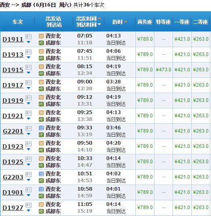Open ID card icon beside D1915

(x=28, y=67)
